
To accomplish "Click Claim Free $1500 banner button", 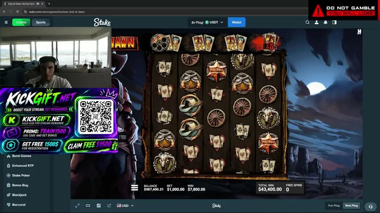I will 91,146.
